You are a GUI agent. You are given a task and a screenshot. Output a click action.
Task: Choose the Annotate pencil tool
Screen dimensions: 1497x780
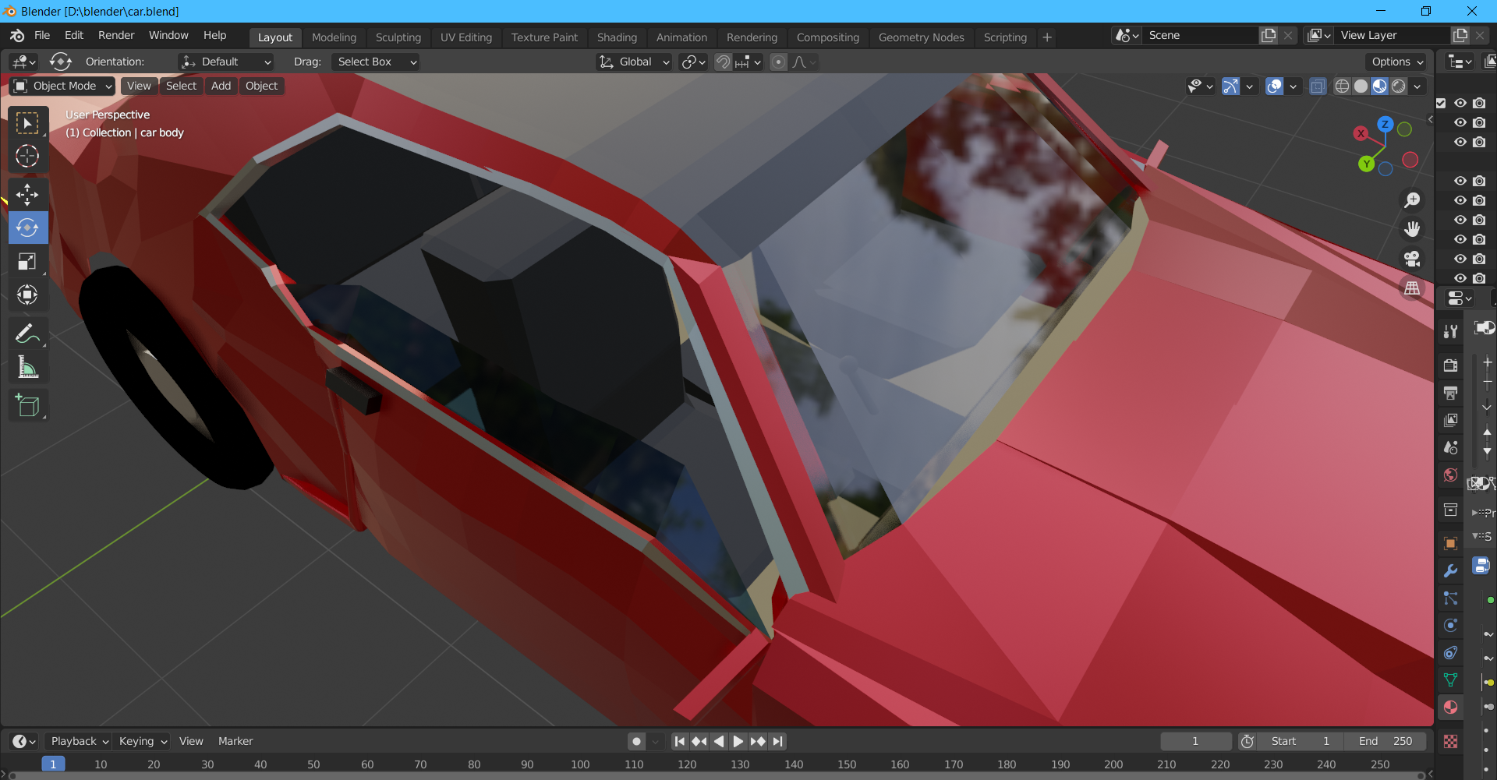pyautogui.click(x=27, y=334)
